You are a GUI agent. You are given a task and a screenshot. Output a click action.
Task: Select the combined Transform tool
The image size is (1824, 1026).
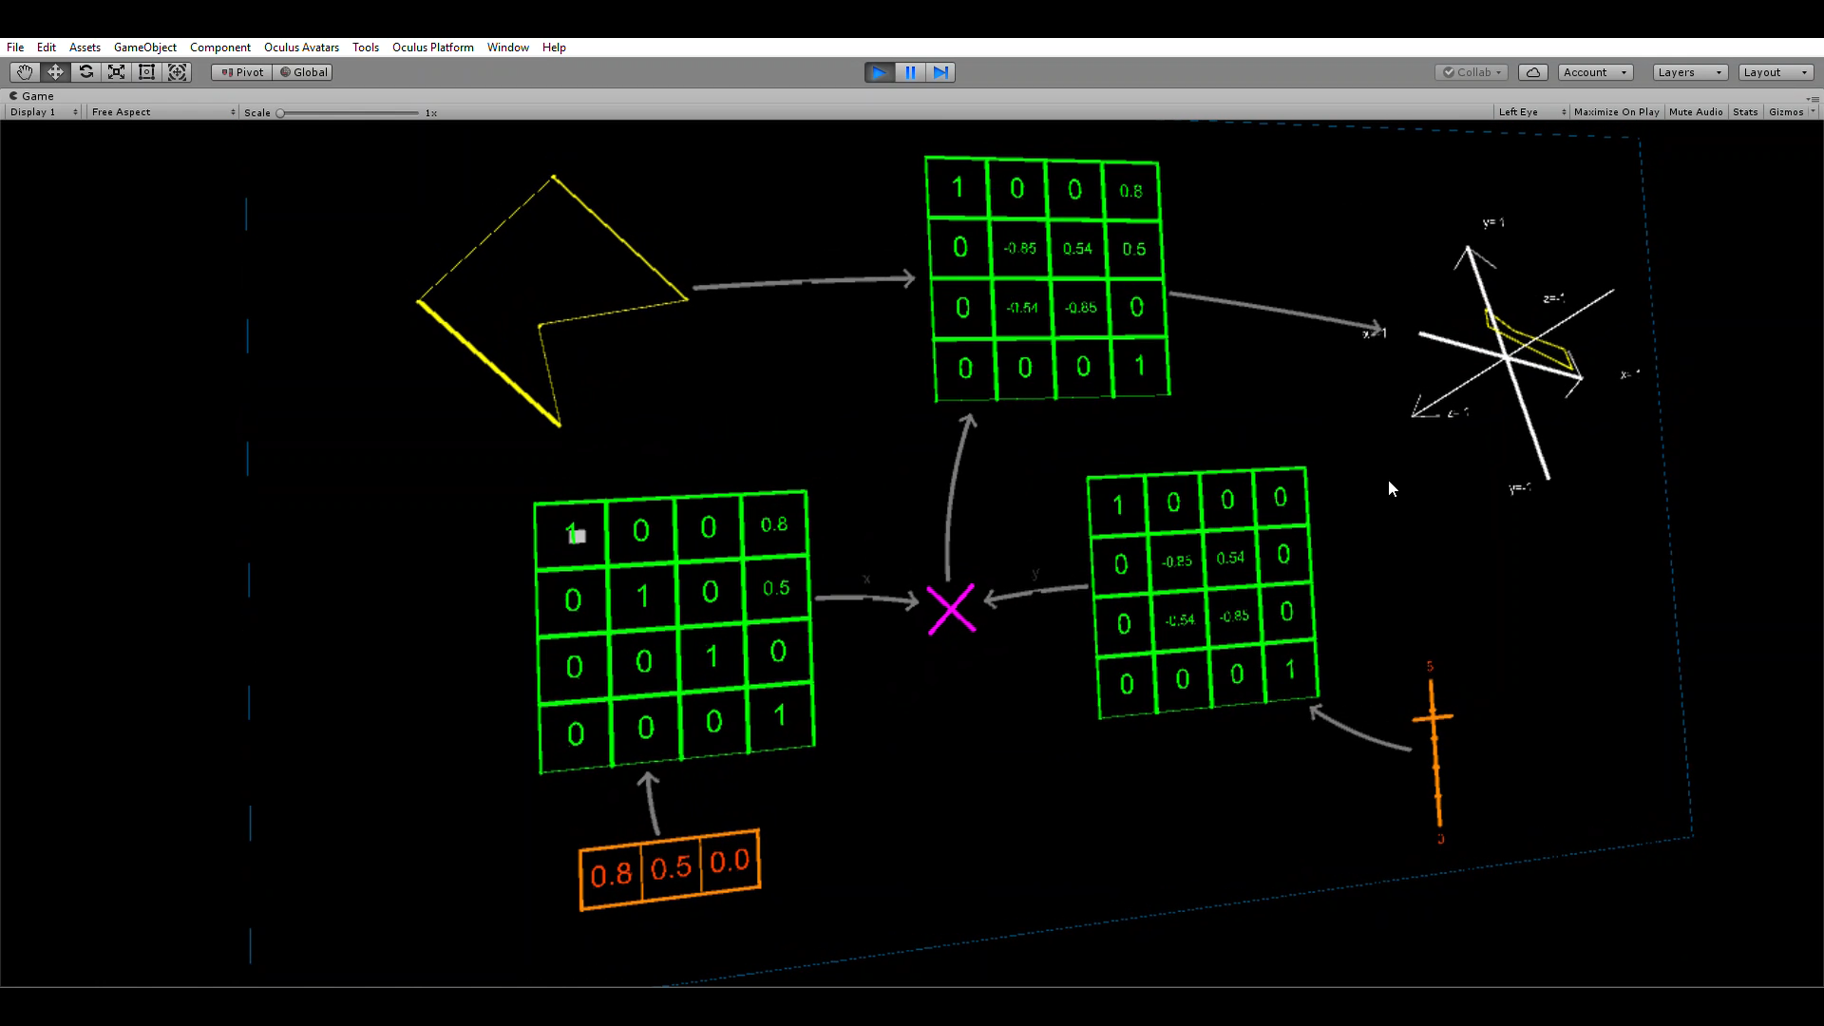point(177,72)
